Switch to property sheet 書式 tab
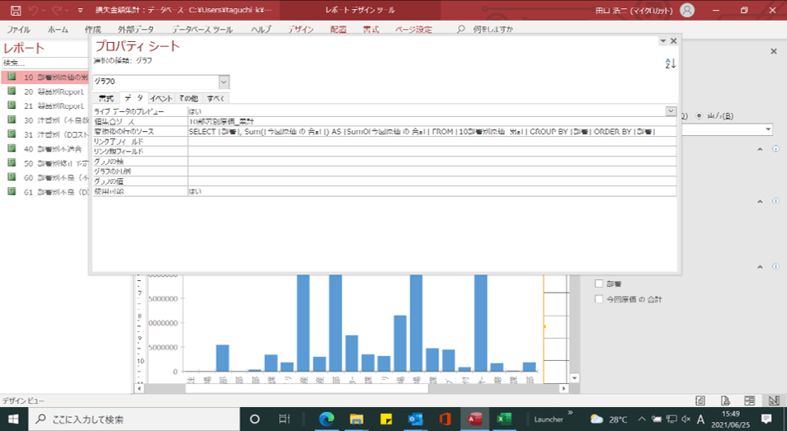 tap(106, 98)
